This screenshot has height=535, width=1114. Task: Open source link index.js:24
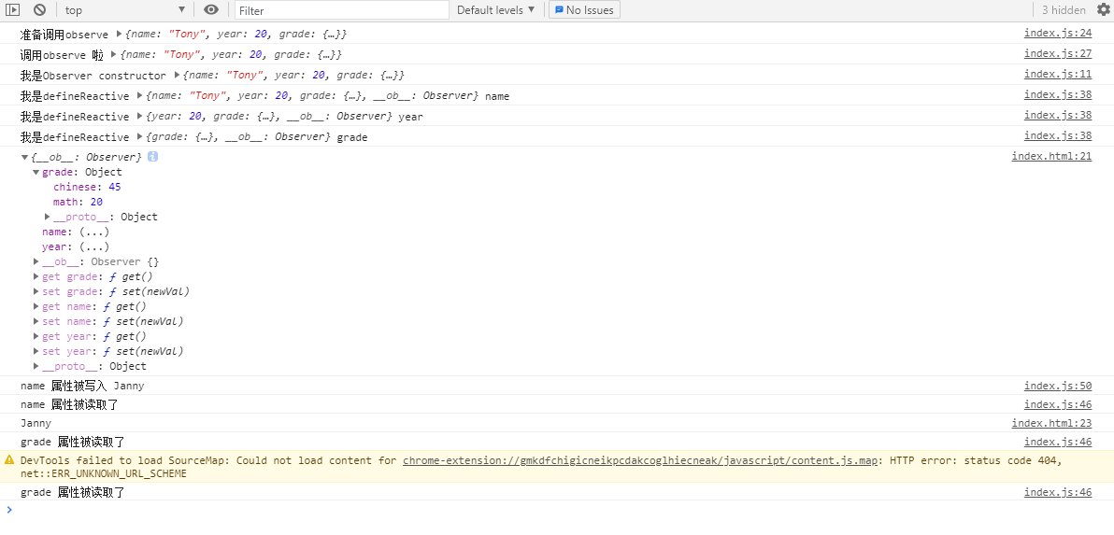(x=1058, y=34)
